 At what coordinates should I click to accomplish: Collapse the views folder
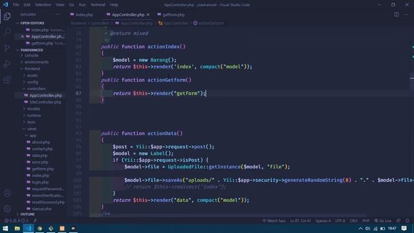tap(32, 129)
